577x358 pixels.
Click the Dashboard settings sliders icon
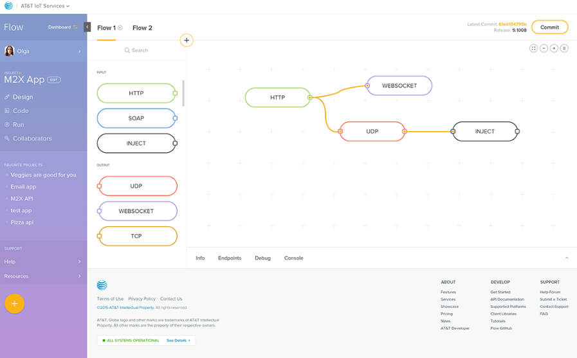coord(75,27)
